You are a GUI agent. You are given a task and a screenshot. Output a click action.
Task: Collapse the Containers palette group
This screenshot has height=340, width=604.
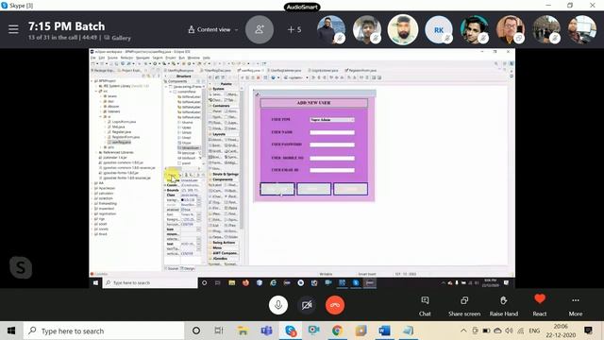coord(220,106)
